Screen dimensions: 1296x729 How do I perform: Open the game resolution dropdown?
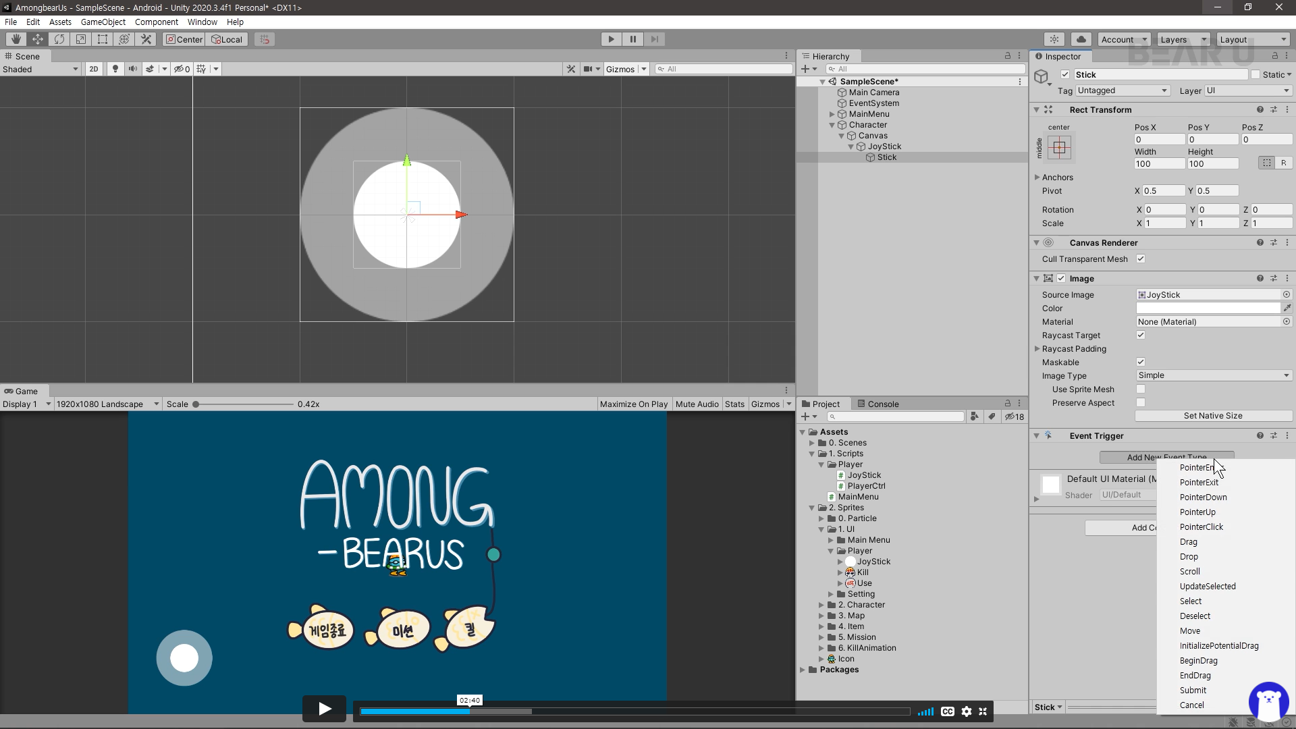(x=107, y=404)
